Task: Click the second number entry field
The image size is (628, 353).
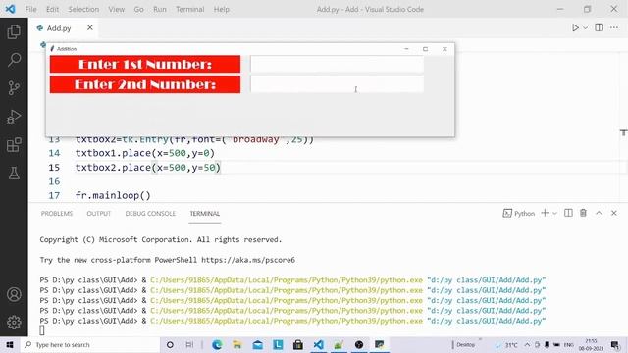Action: (x=337, y=84)
